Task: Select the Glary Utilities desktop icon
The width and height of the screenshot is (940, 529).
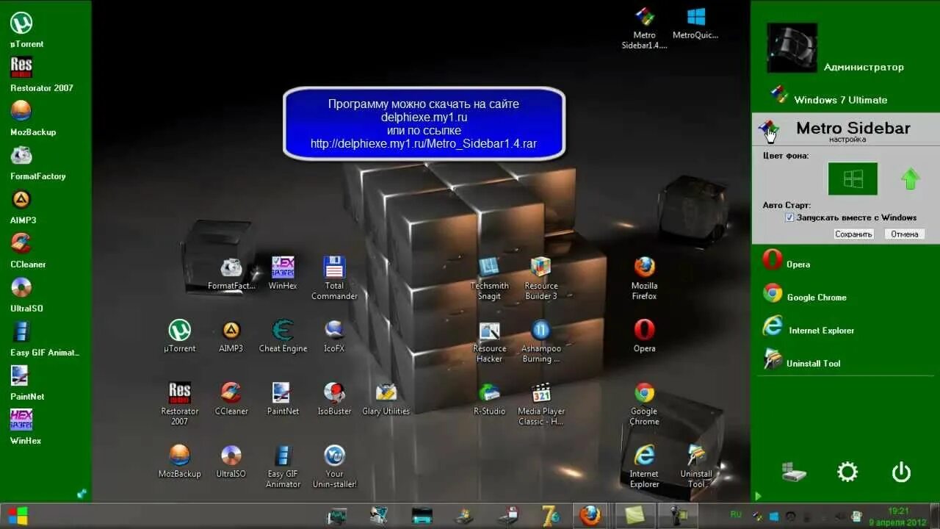Action: 386,399
